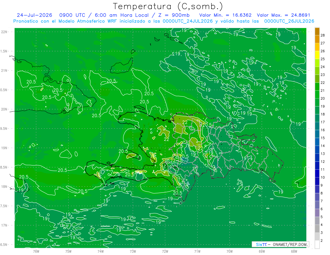Click the '19N' latitude axis label
The height and width of the screenshot is (255, 330).
(5, 148)
